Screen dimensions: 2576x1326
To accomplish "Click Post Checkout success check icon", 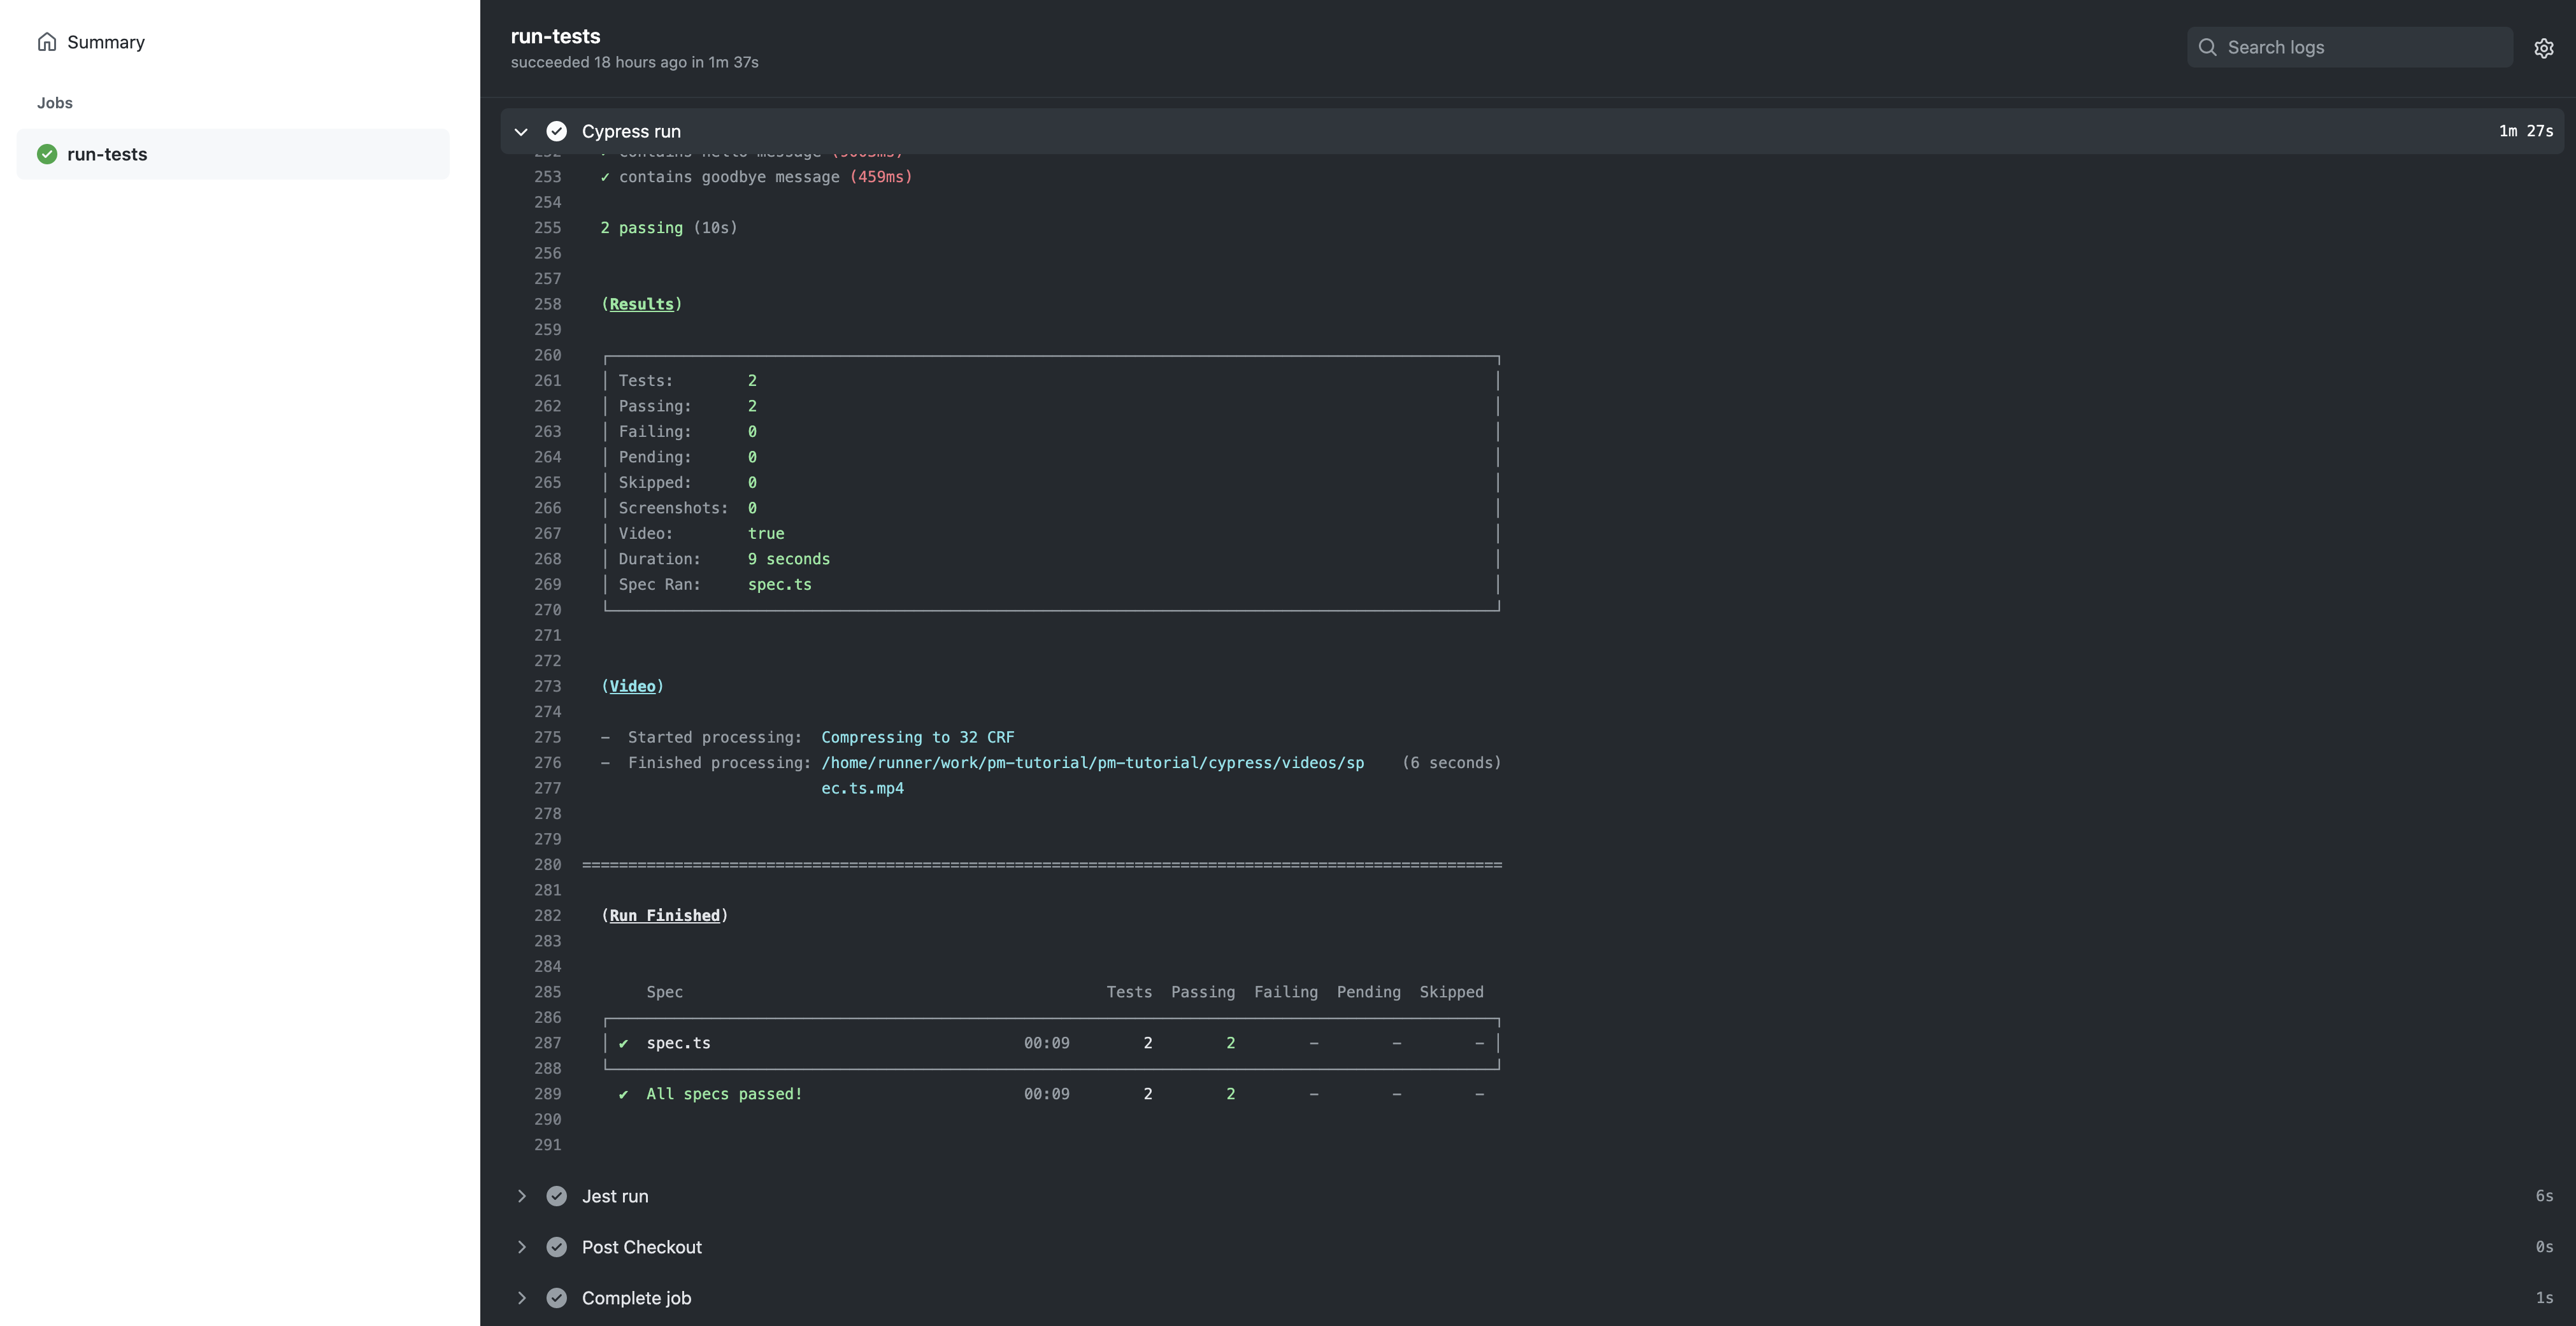I will pyautogui.click(x=557, y=1247).
